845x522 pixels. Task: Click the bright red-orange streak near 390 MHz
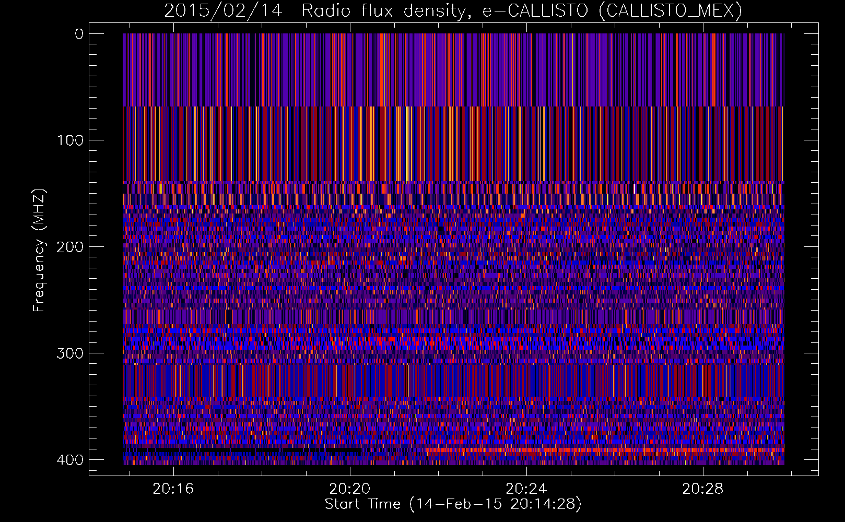605,449
